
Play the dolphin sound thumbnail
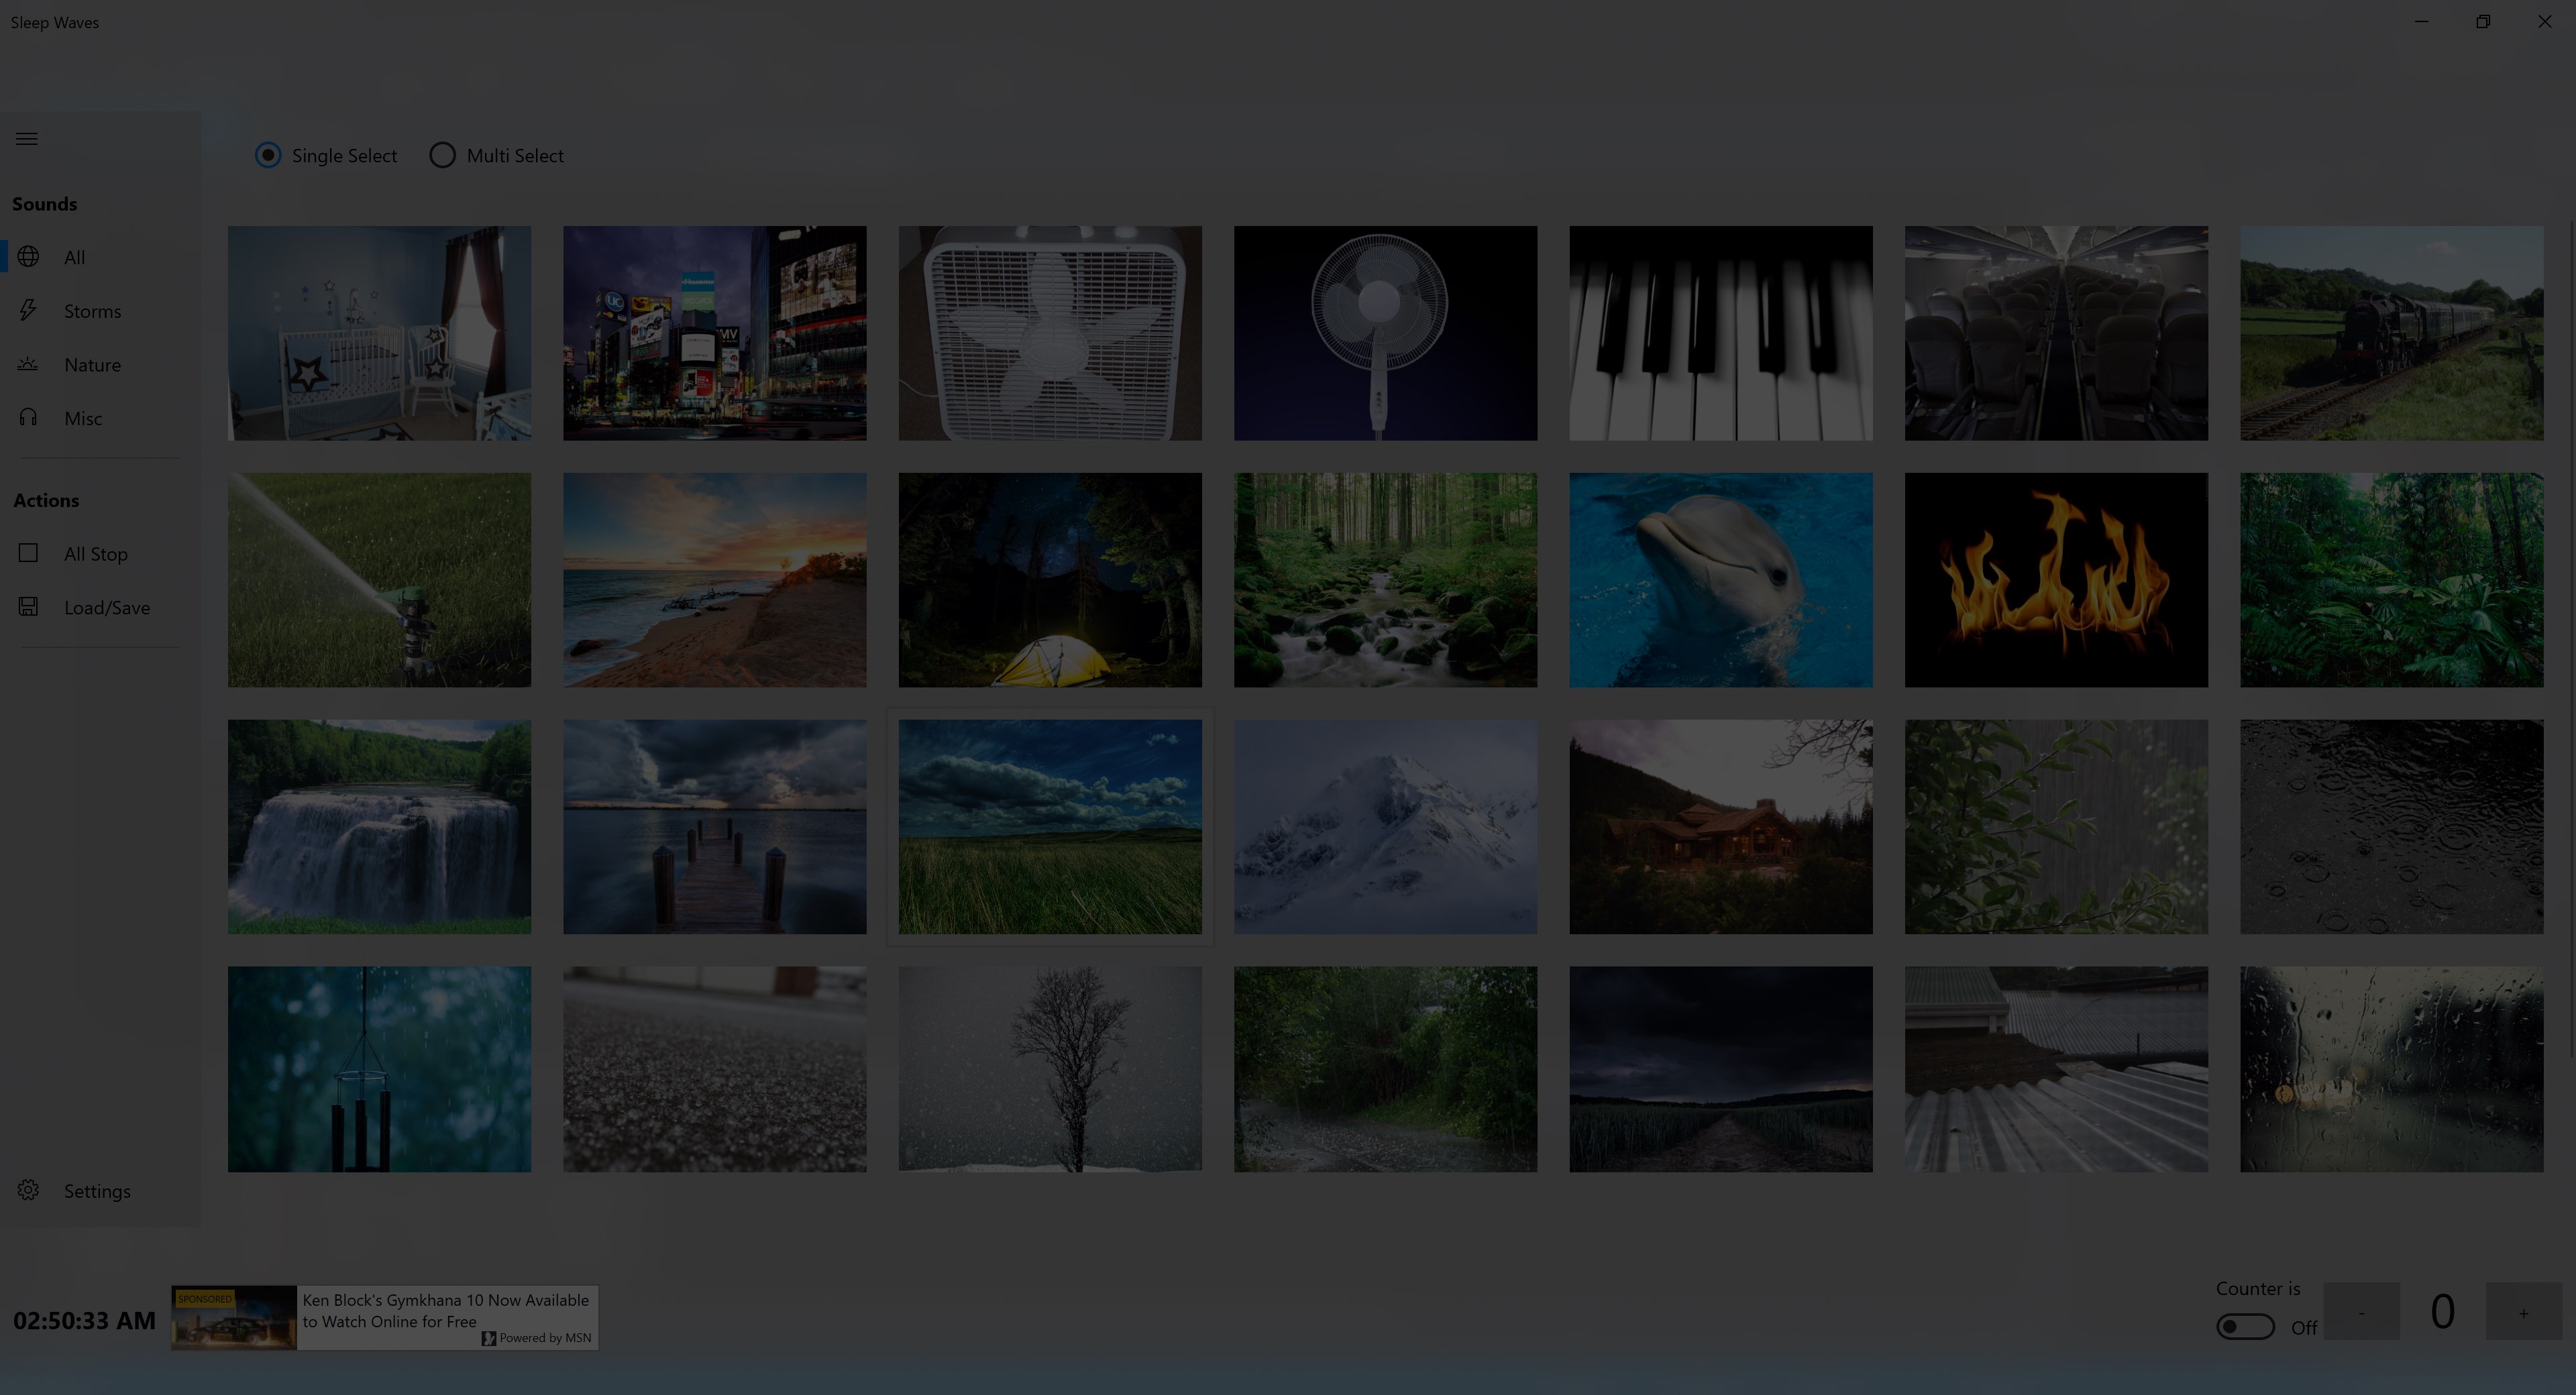click(1720, 580)
